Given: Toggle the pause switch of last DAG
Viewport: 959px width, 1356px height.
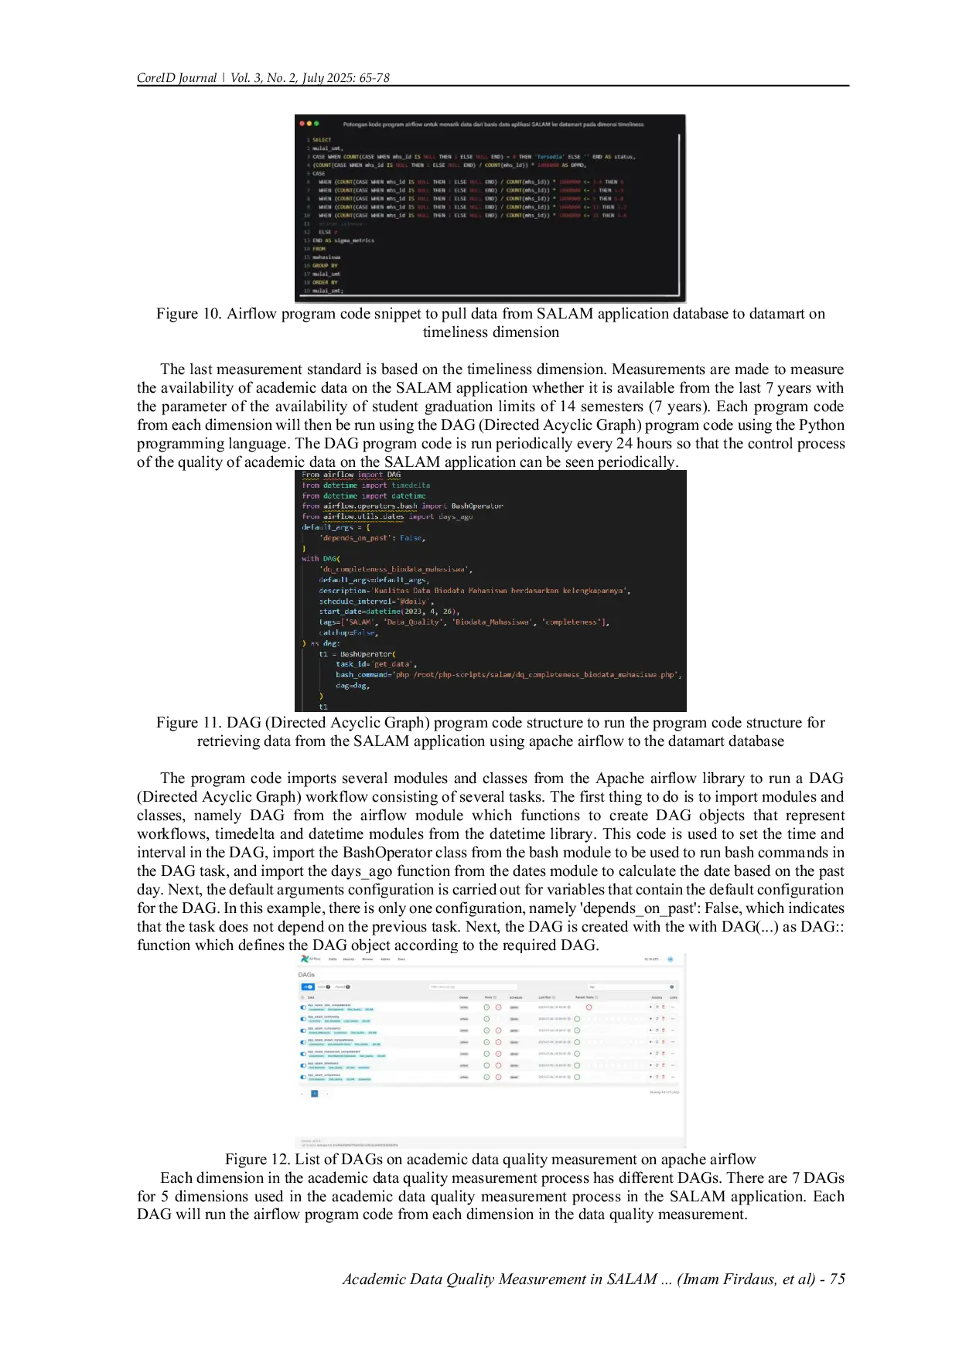Looking at the screenshot, I should point(303,1077).
